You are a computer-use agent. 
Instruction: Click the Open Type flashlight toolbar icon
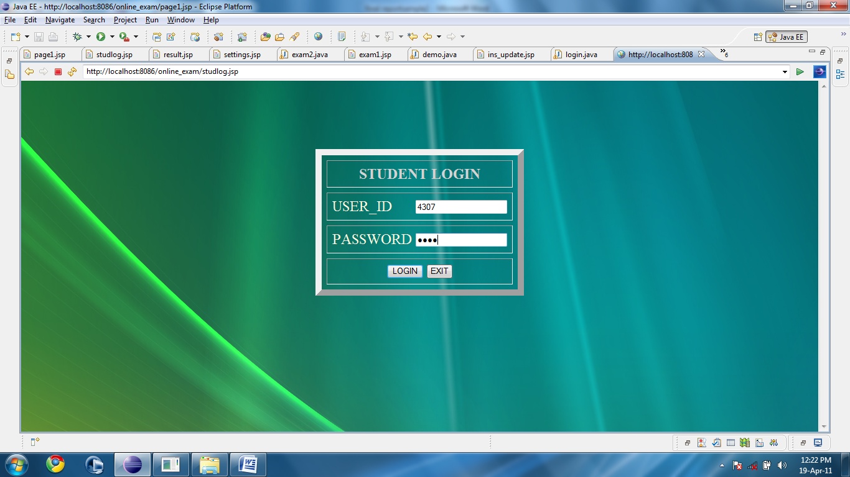(295, 37)
